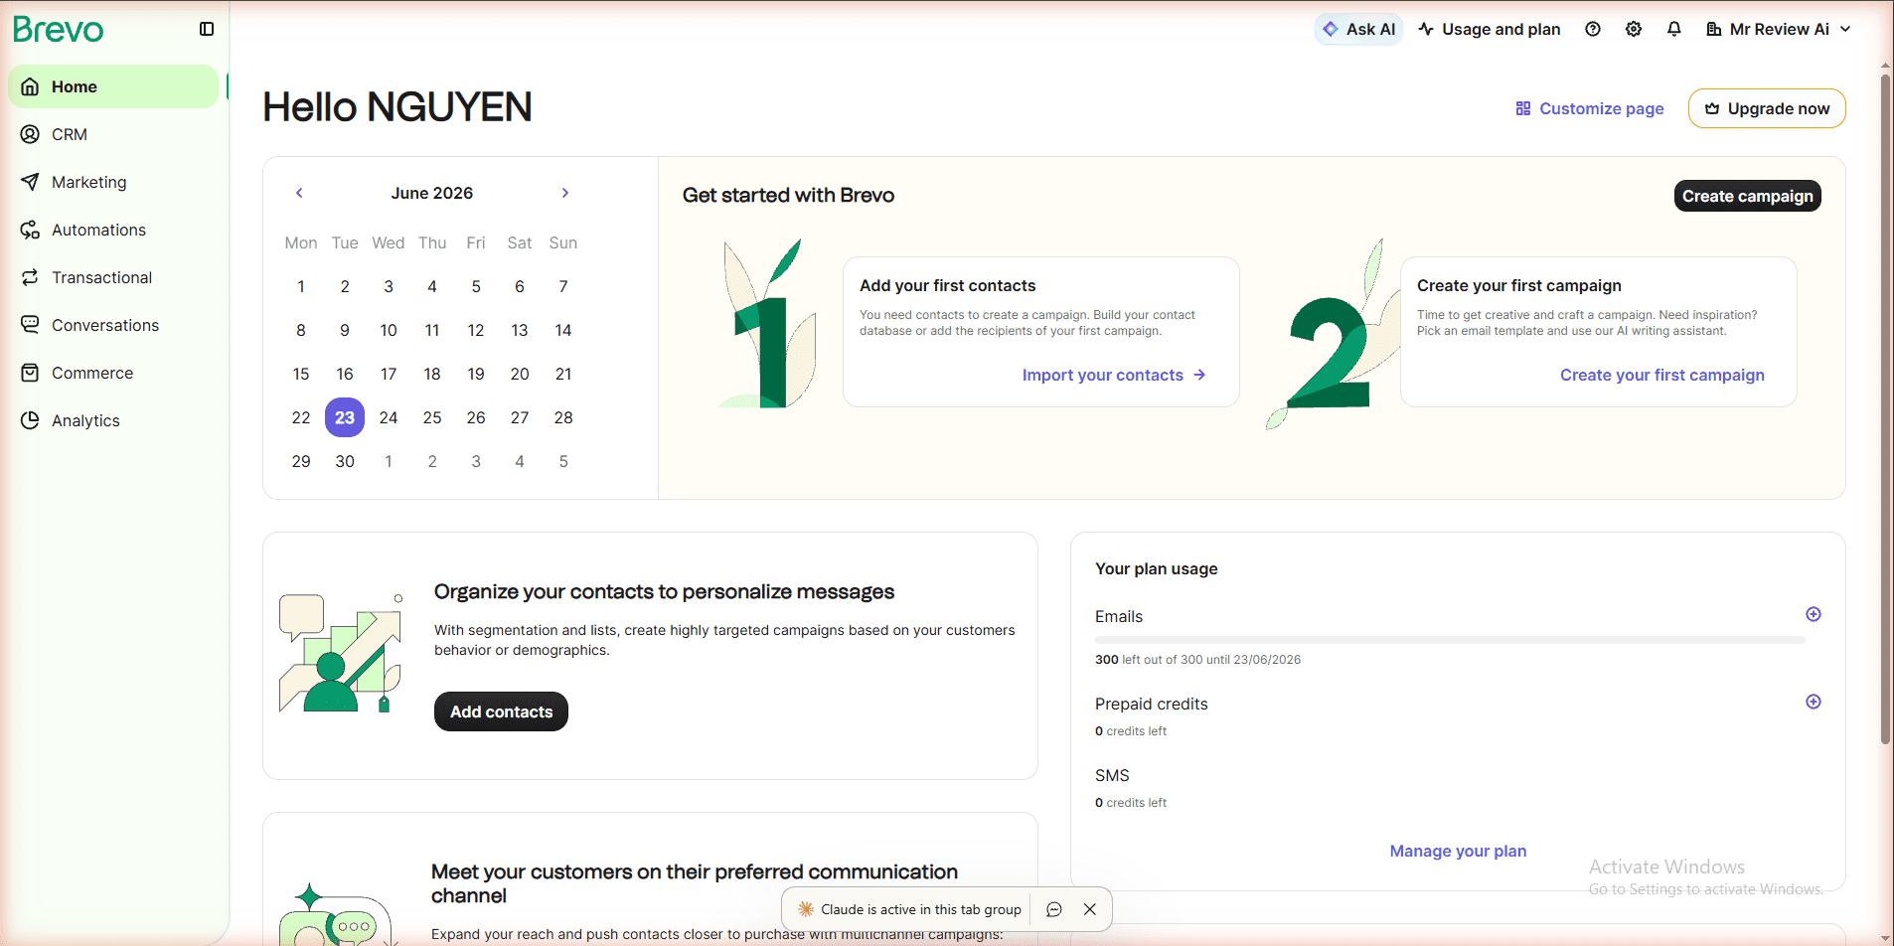The image size is (1894, 946).
Task: Click the June 2026 calendar title
Action: 432,193
